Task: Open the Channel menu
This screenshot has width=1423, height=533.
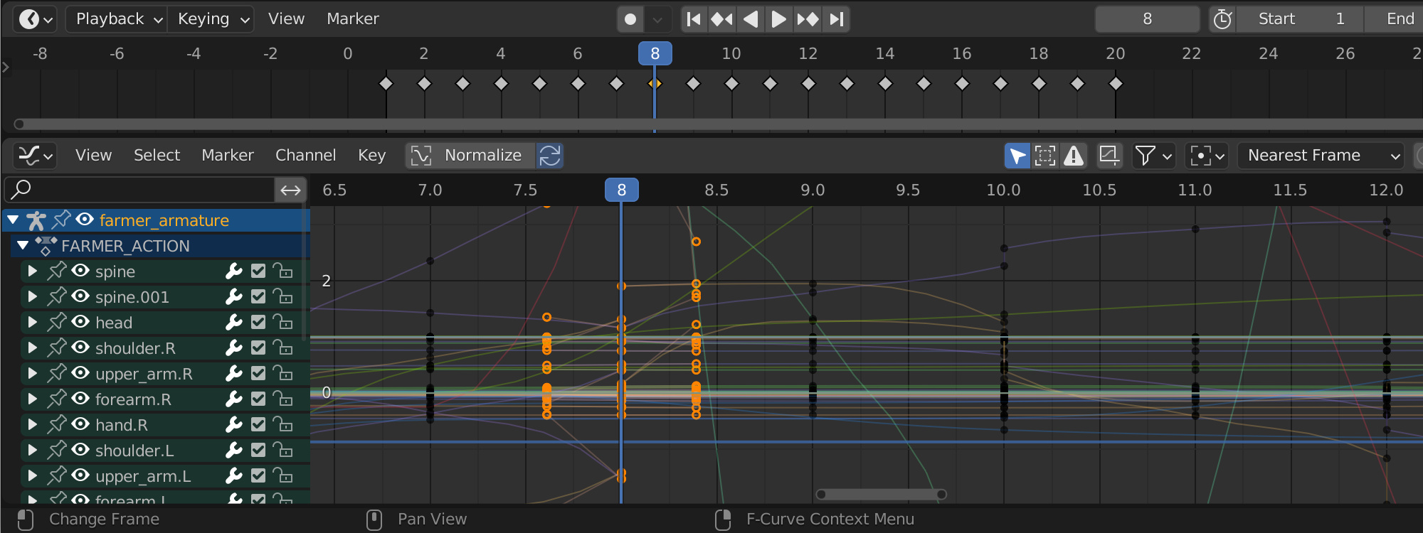Action: point(305,156)
